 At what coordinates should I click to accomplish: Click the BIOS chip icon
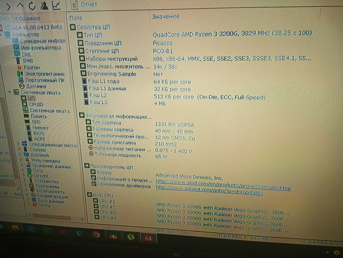pos(29,133)
